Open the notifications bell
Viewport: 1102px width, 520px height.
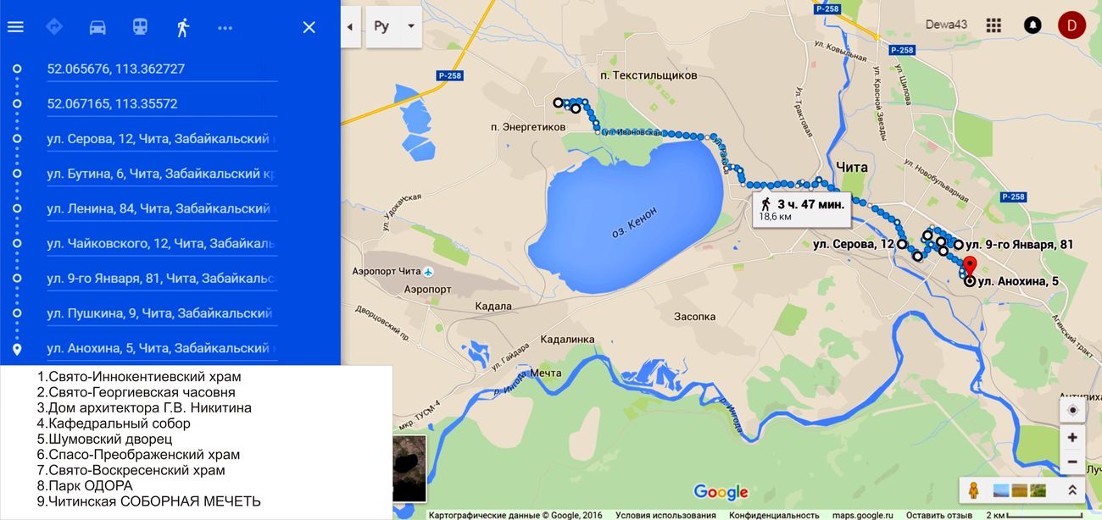click(x=1032, y=25)
